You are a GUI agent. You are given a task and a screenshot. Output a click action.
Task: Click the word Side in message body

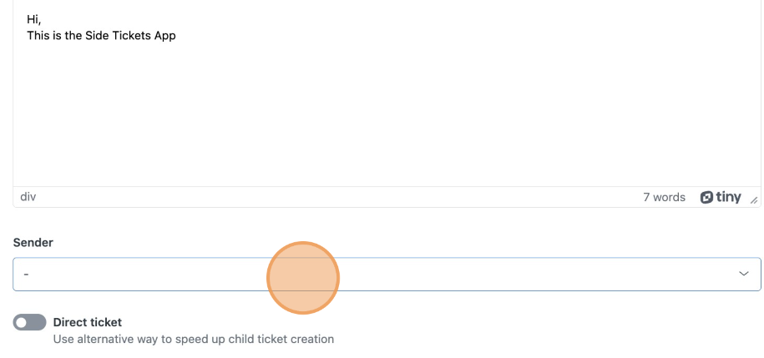click(96, 36)
